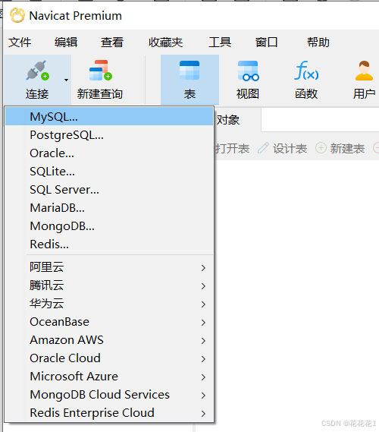Click the Oracle Cloud menu label
Screen dimensions: 379x432
pos(65,358)
